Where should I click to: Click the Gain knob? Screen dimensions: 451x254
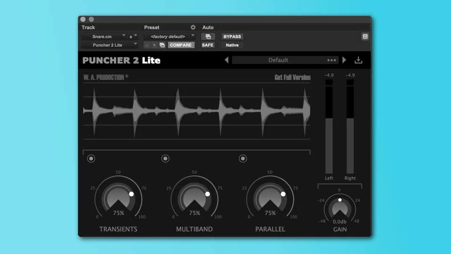click(x=340, y=208)
